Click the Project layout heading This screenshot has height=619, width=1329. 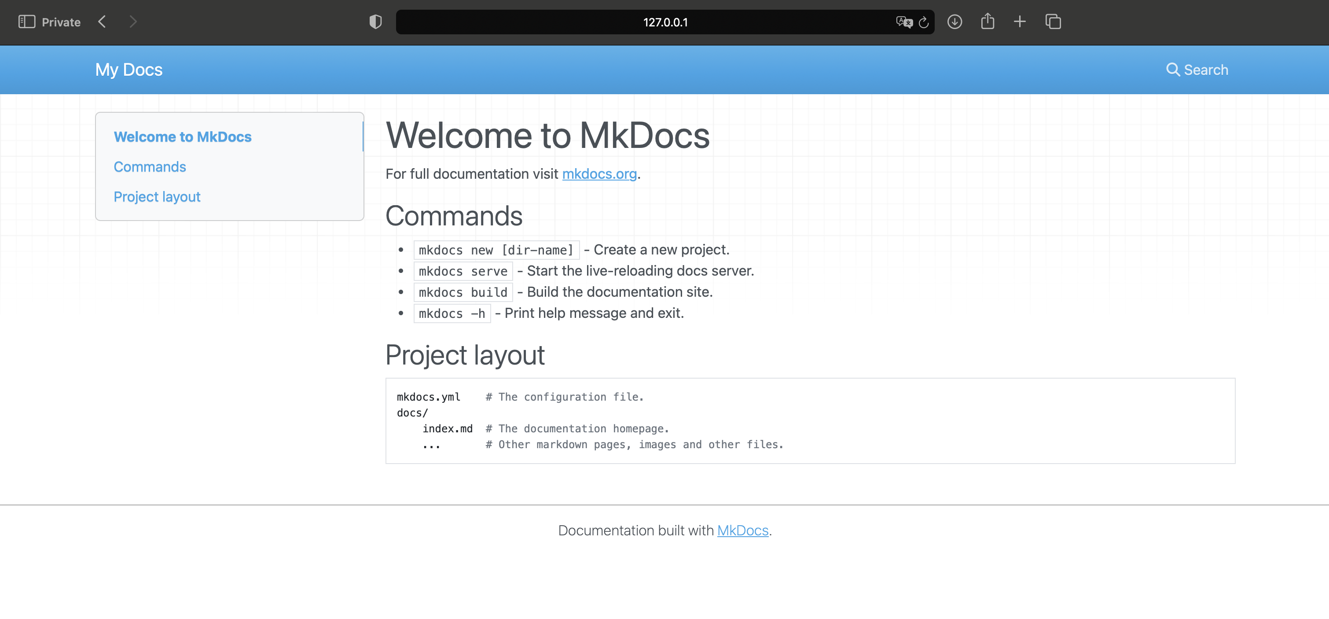pyautogui.click(x=465, y=355)
